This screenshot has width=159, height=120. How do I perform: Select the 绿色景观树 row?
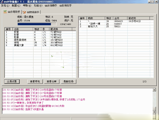[x=40, y=40]
